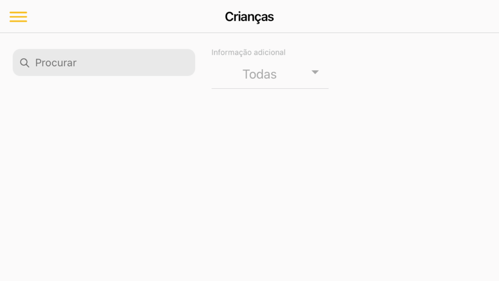The image size is (499, 281).
Task: Click the Procurar placeholder text
Action: (x=56, y=63)
